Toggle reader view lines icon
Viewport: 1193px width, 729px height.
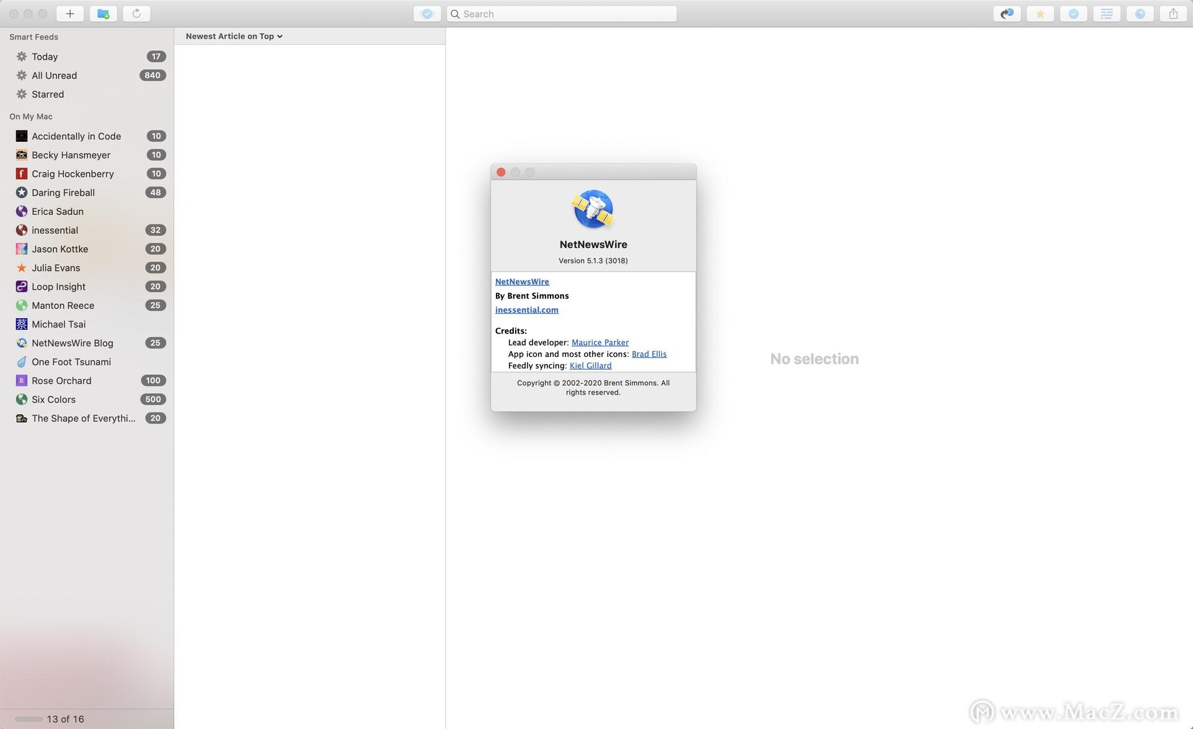[1107, 14]
